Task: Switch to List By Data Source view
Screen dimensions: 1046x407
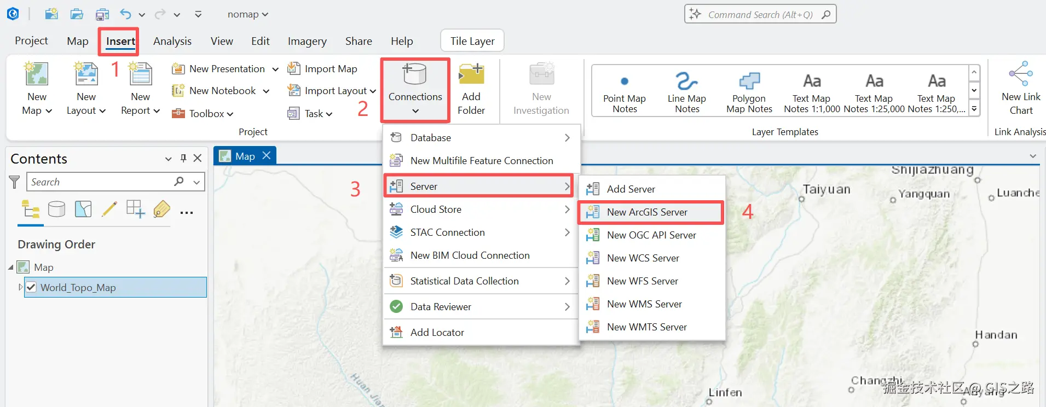Action: [x=56, y=209]
